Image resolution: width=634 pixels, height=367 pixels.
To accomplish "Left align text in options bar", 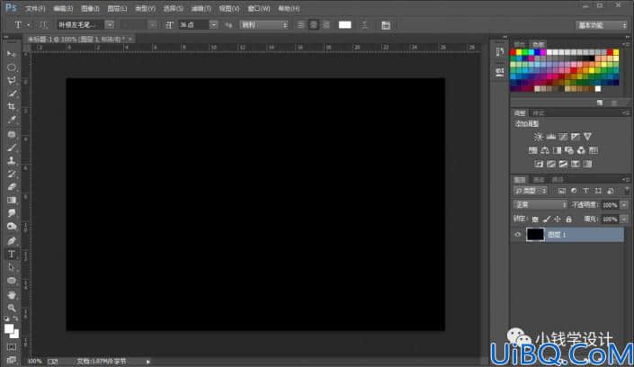I will click(x=300, y=25).
